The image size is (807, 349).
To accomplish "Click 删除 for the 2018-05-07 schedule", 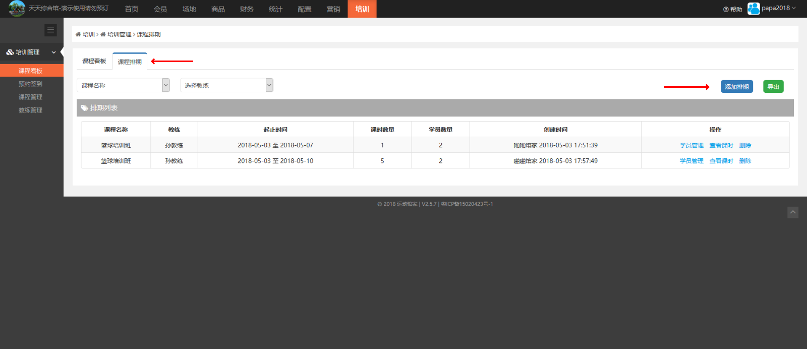I will pyautogui.click(x=745, y=145).
